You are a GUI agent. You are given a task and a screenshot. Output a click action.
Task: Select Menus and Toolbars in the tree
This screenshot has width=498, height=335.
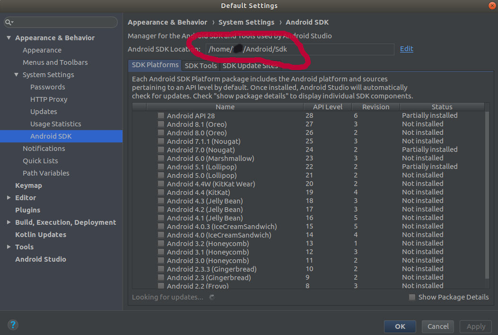pyautogui.click(x=55, y=62)
